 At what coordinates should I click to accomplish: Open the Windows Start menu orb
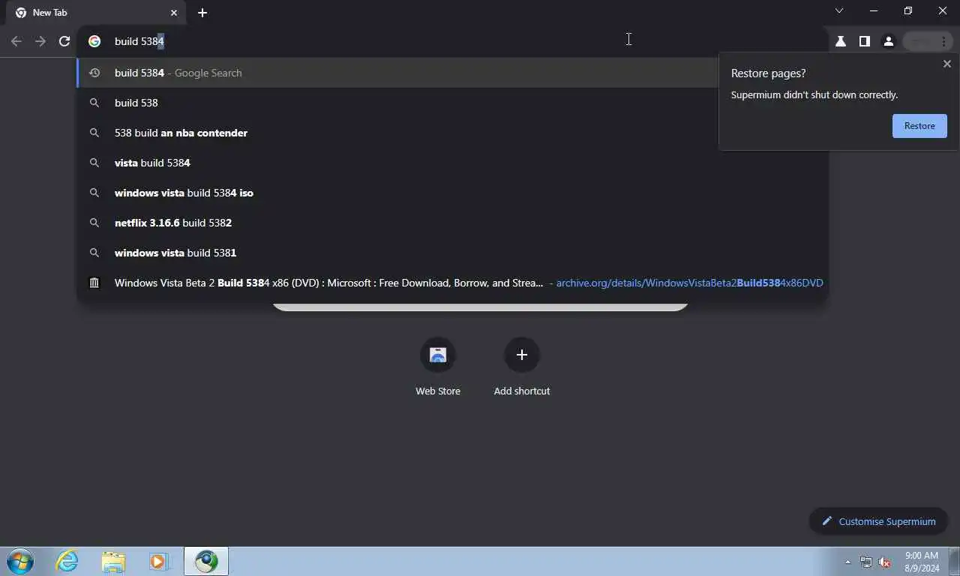point(20,561)
